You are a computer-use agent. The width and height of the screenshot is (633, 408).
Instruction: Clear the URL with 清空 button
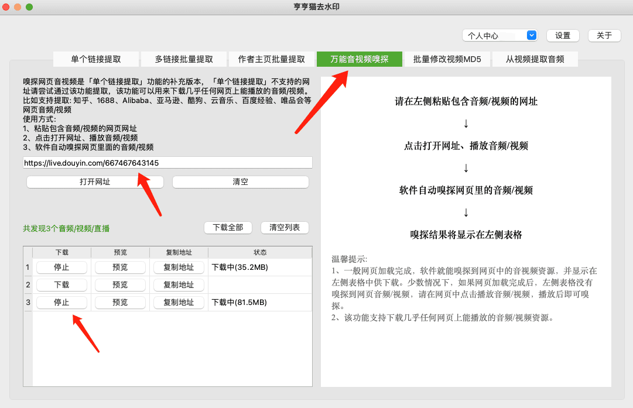(241, 181)
